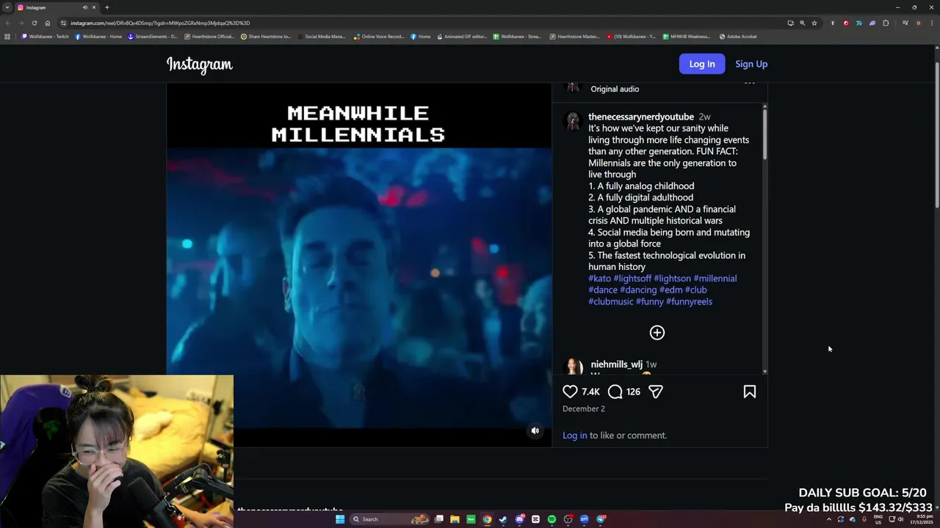The image size is (940, 528).
Task: Open the taskbar clock and date
Action: pyautogui.click(x=923, y=519)
